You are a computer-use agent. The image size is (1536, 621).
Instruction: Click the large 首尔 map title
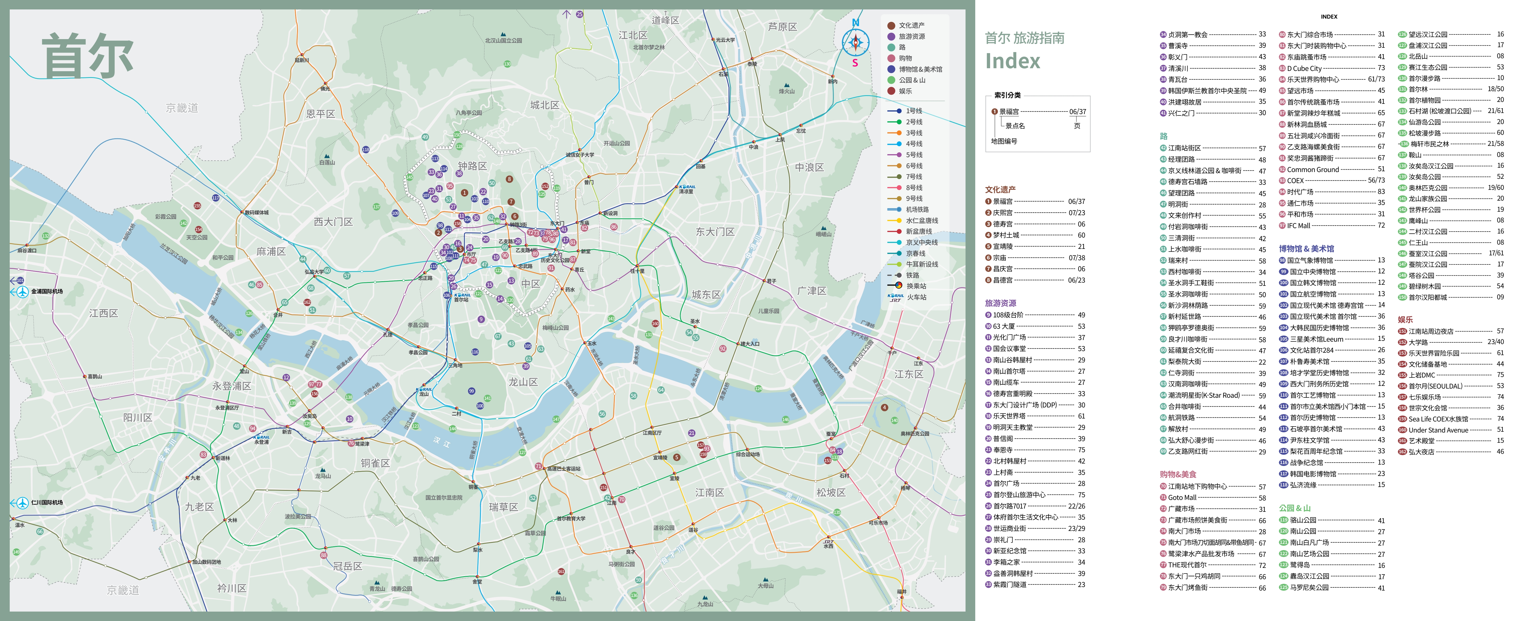tap(88, 56)
